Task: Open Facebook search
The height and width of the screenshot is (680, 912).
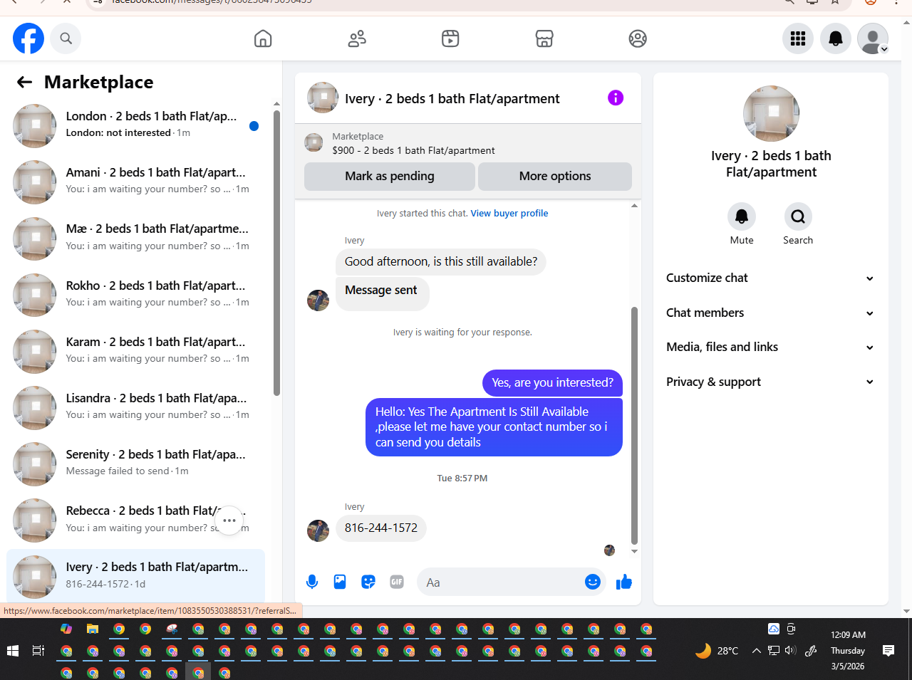Action: tap(66, 38)
